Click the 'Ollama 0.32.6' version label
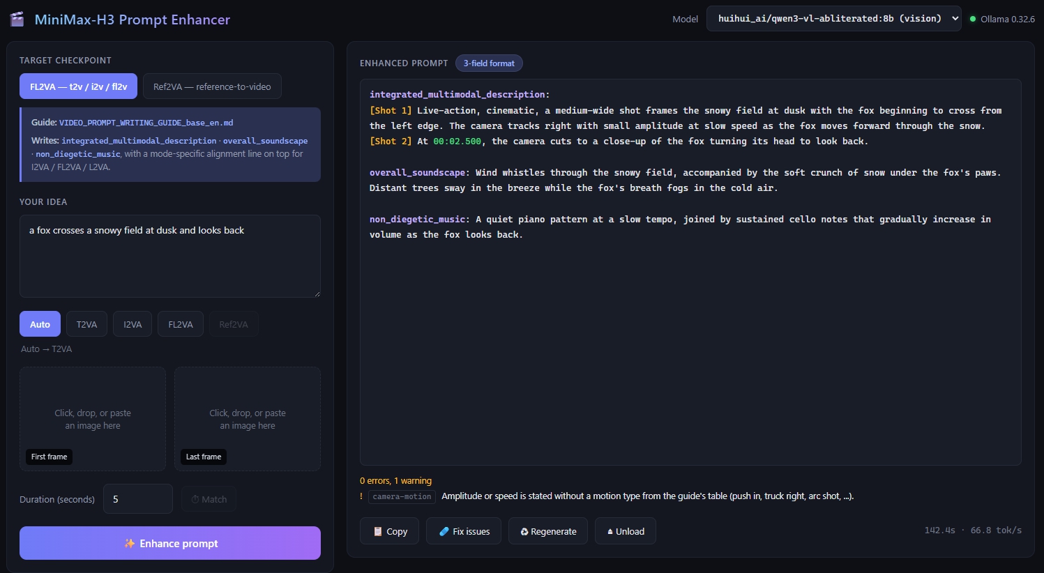 tap(1008, 19)
